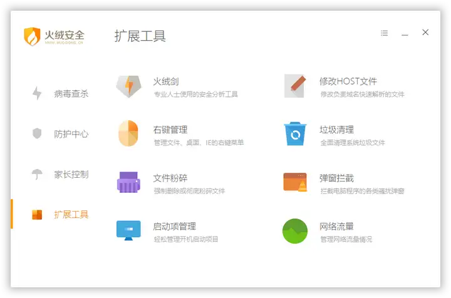Open the 网络流量 green circle icon
451x298 pixels.
click(295, 231)
